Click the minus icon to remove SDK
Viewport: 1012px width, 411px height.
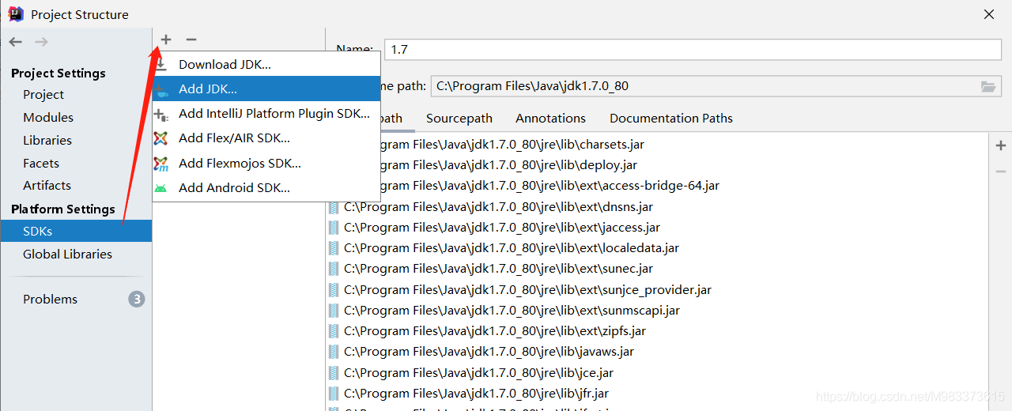(x=191, y=40)
